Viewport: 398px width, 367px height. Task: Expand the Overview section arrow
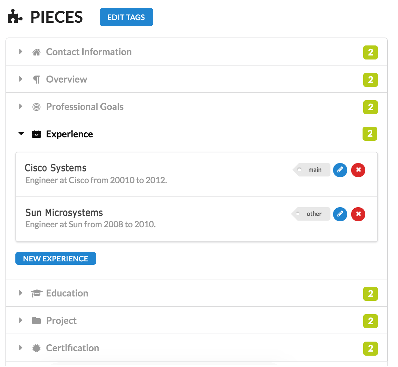20,79
